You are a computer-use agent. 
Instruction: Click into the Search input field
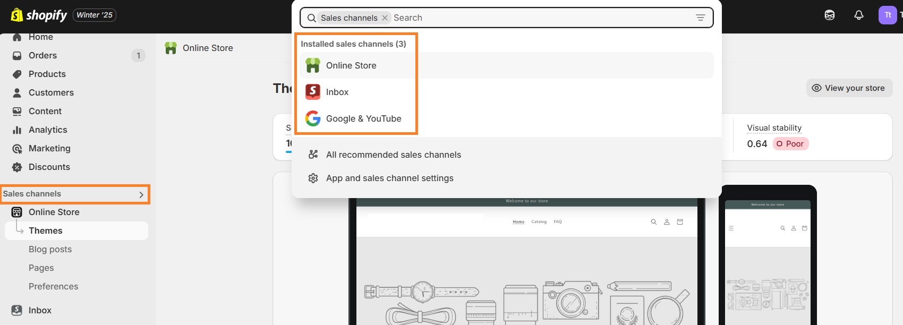pos(542,18)
